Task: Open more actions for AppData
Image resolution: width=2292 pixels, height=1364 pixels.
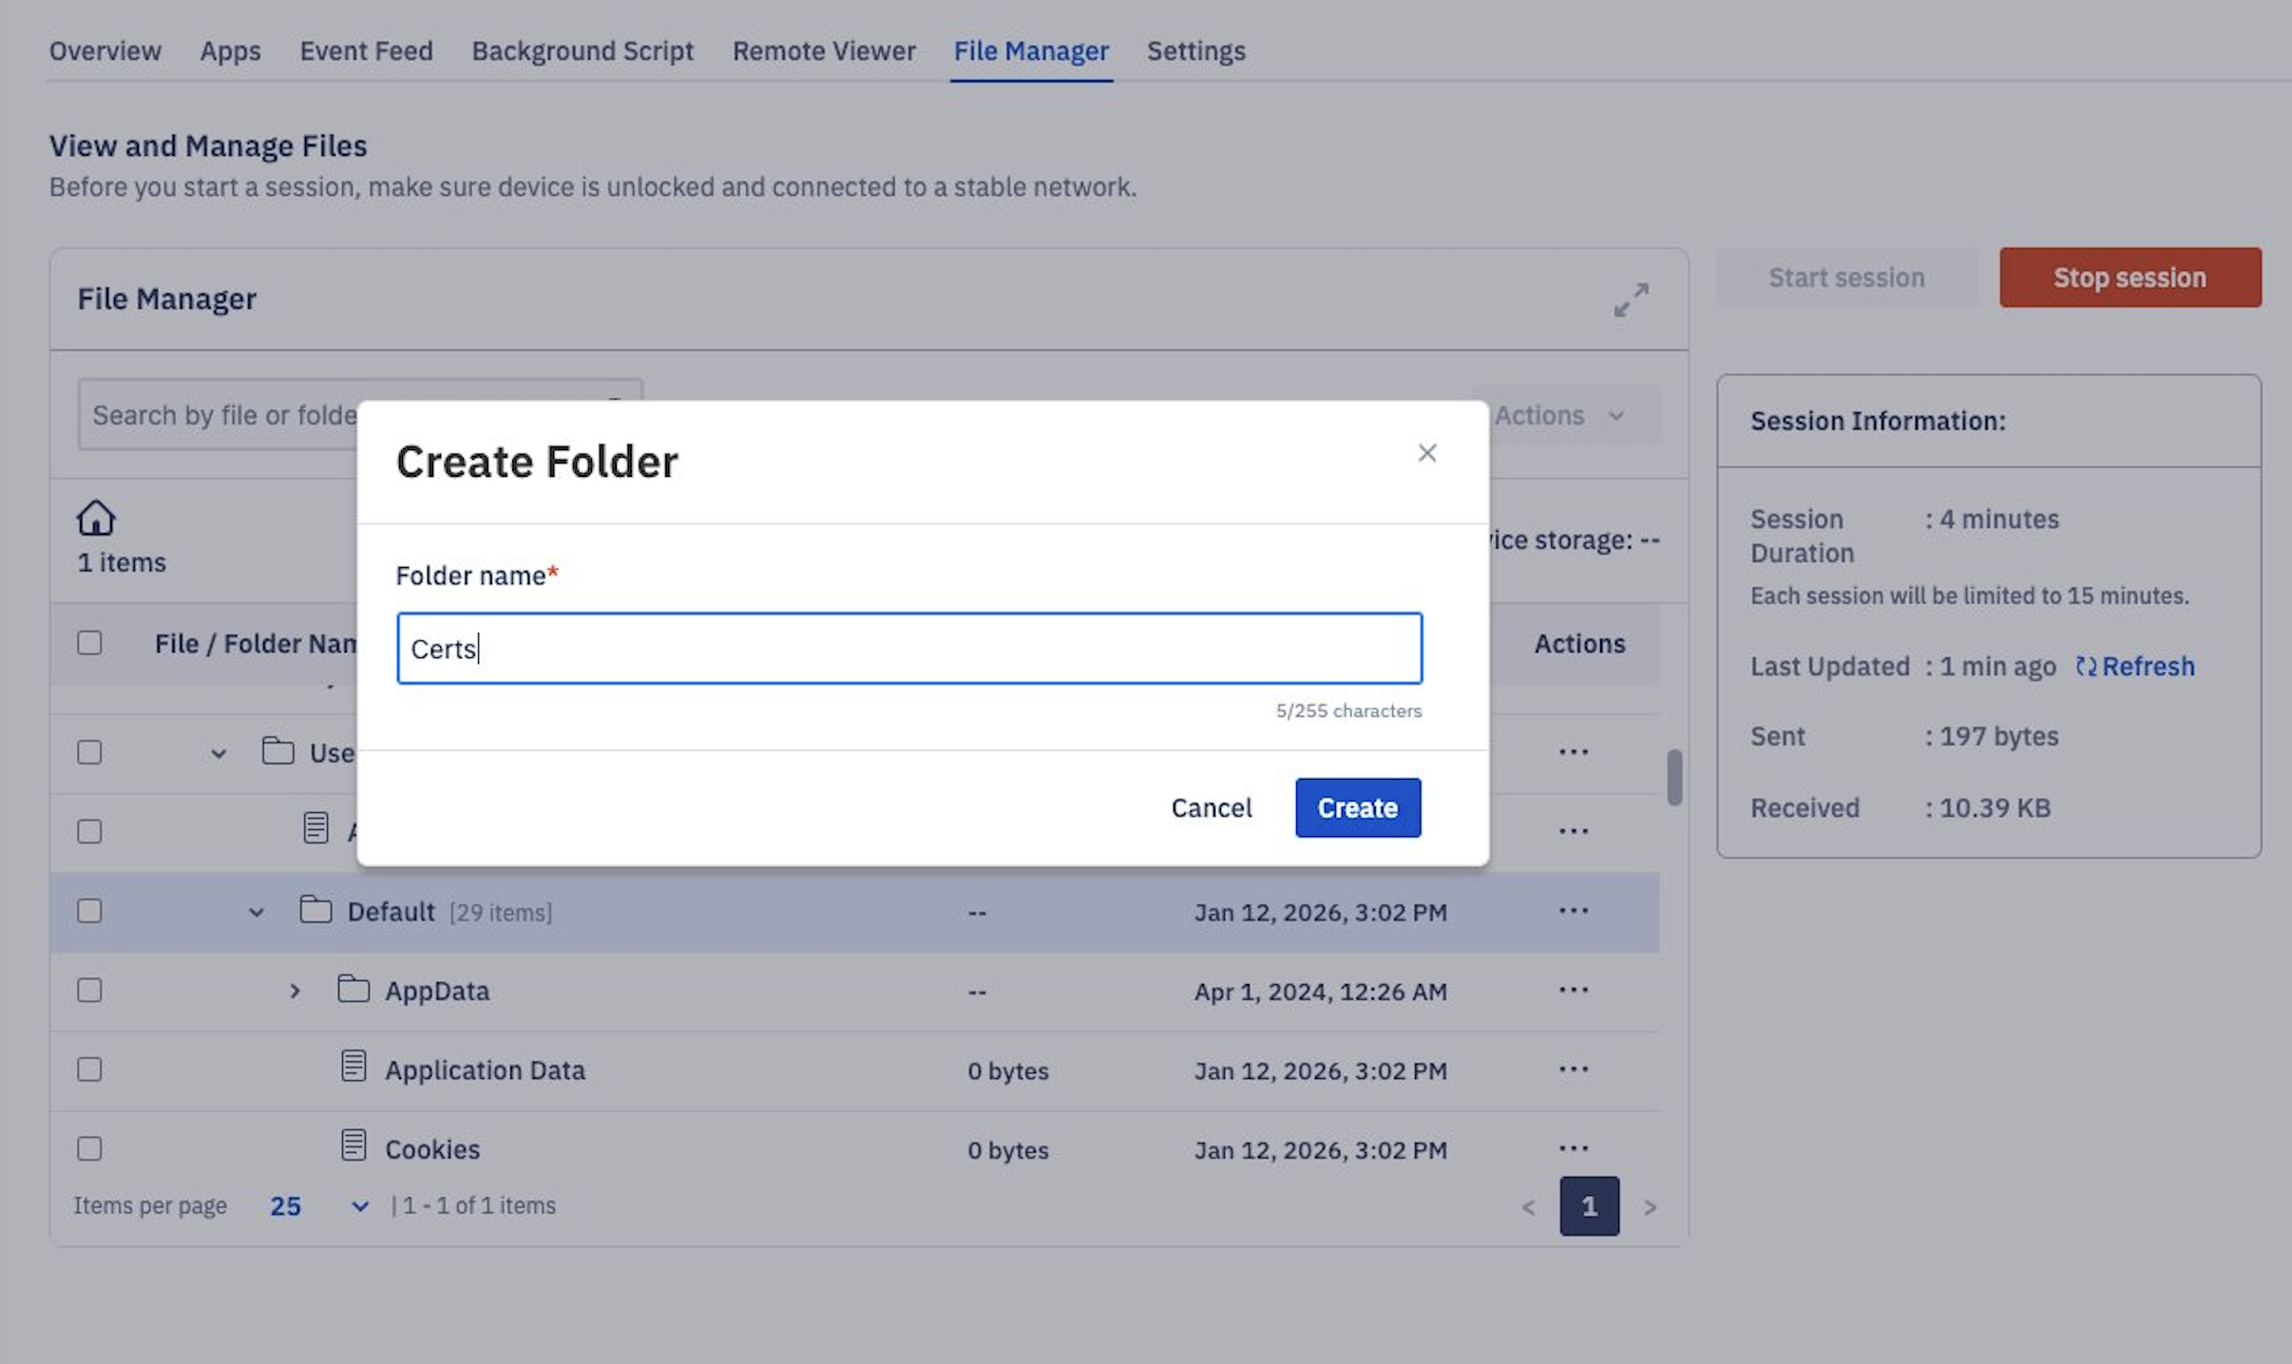Action: (1574, 990)
